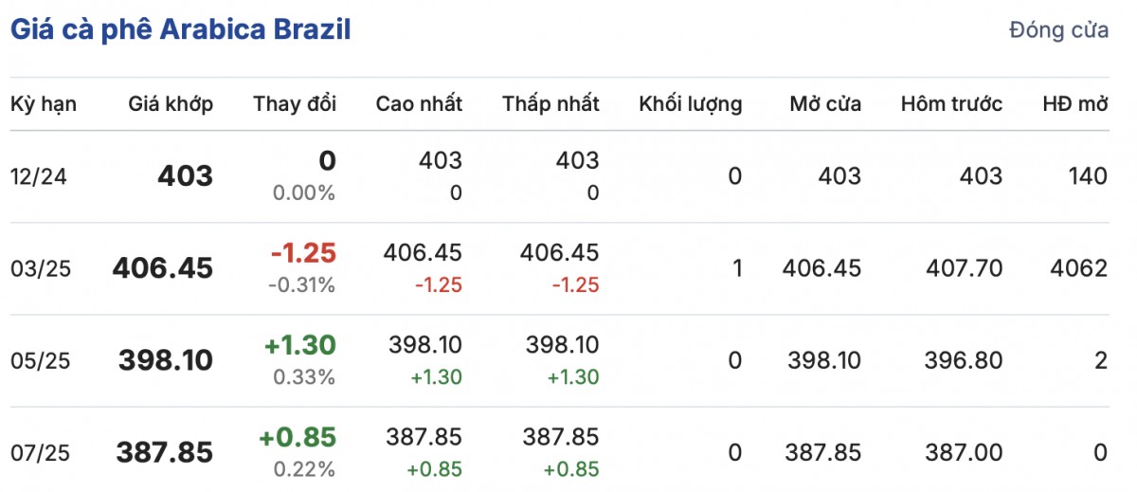Screen dimensions: 1137x492
Task: Click the bold matched price 387.85
Action: pyautogui.click(x=165, y=453)
